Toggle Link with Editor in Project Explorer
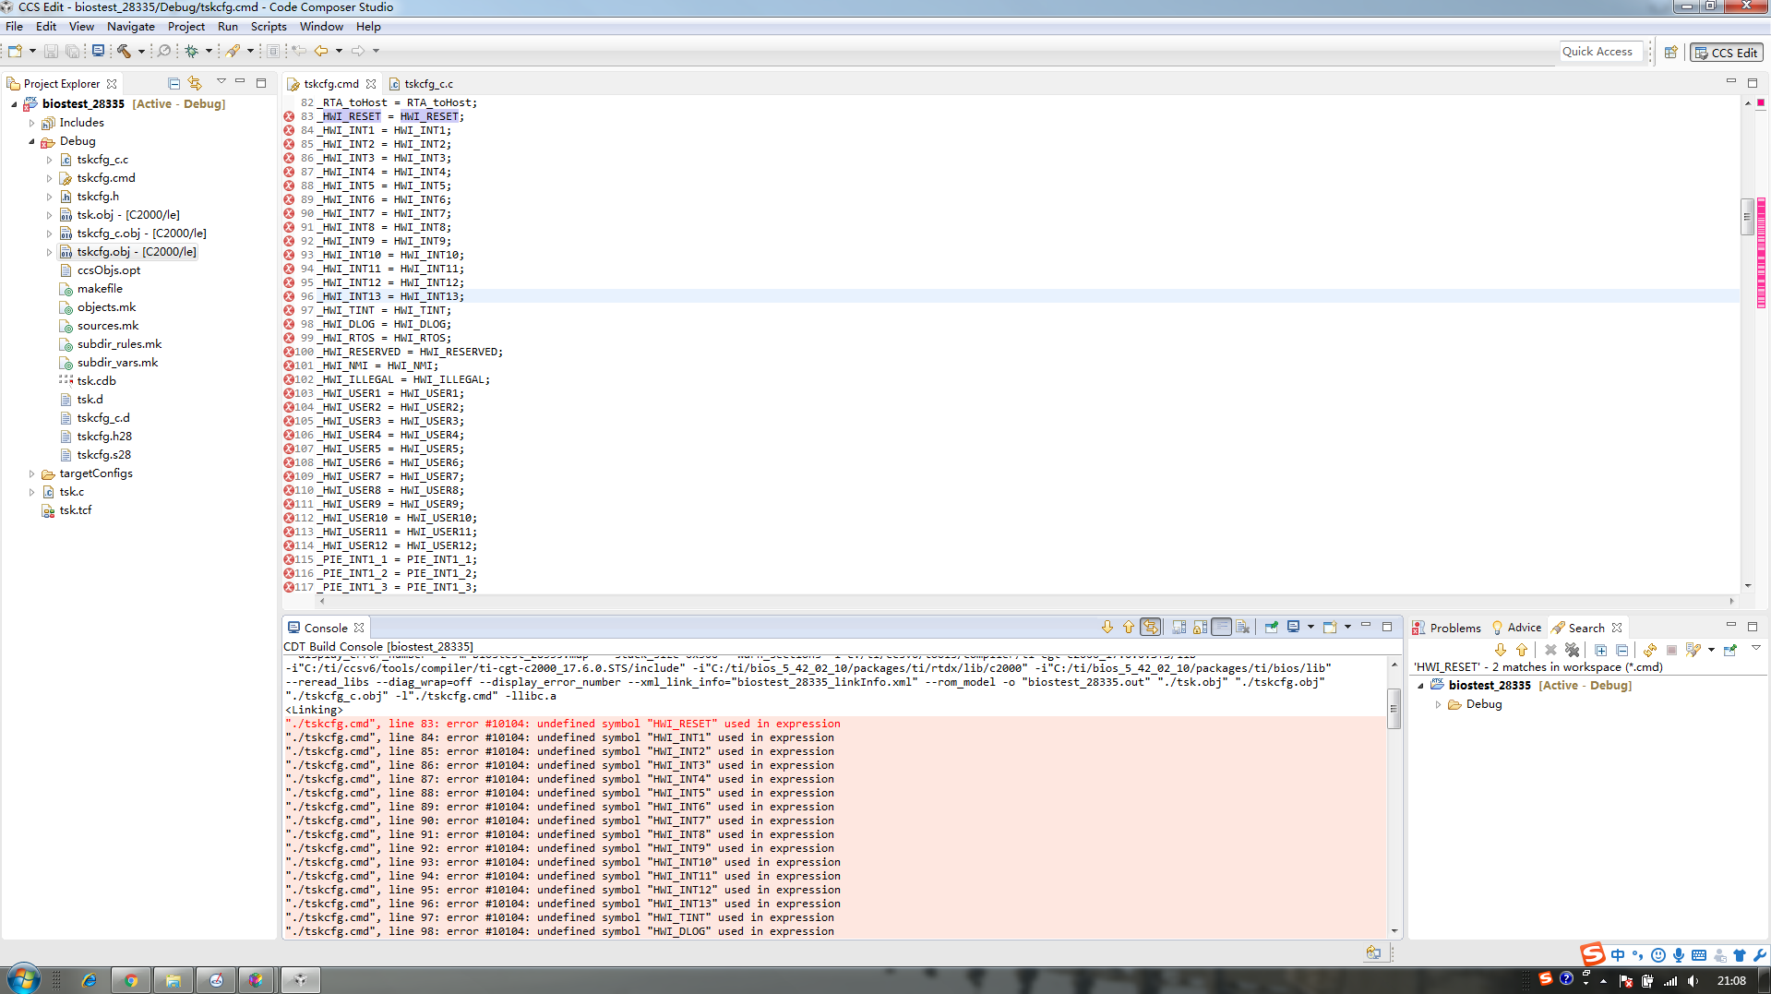 [195, 83]
